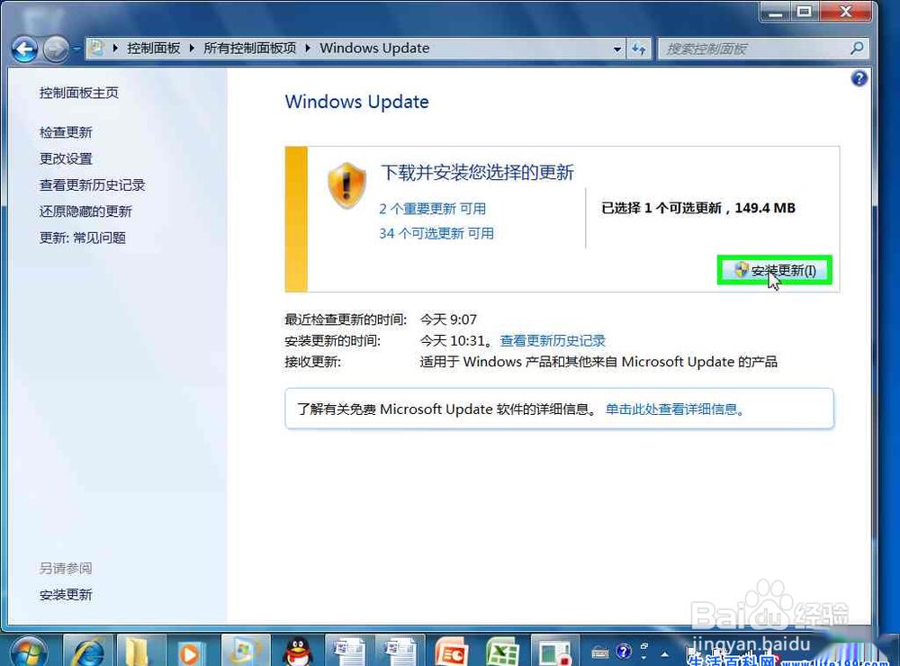Click the Control Panel taskbar button
The height and width of the screenshot is (666, 900).
click(x=246, y=652)
